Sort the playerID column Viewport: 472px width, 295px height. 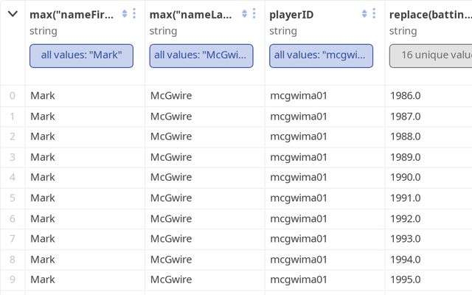364,14
